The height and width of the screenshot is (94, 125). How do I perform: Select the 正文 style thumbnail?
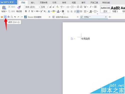pos(105,9)
